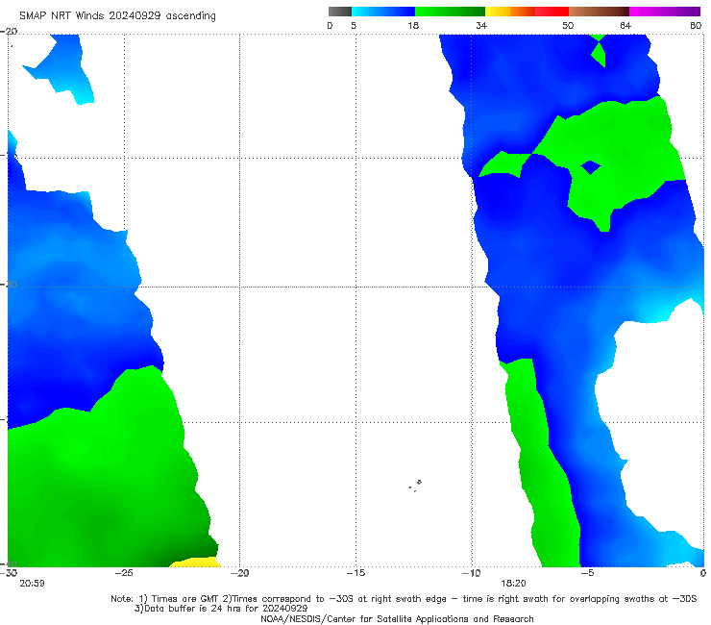
Task: Choose the red segment of the color bar
Action: [x=552, y=12]
